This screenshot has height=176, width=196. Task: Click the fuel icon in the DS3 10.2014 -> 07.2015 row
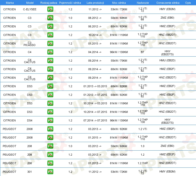(x=50, y=112)
